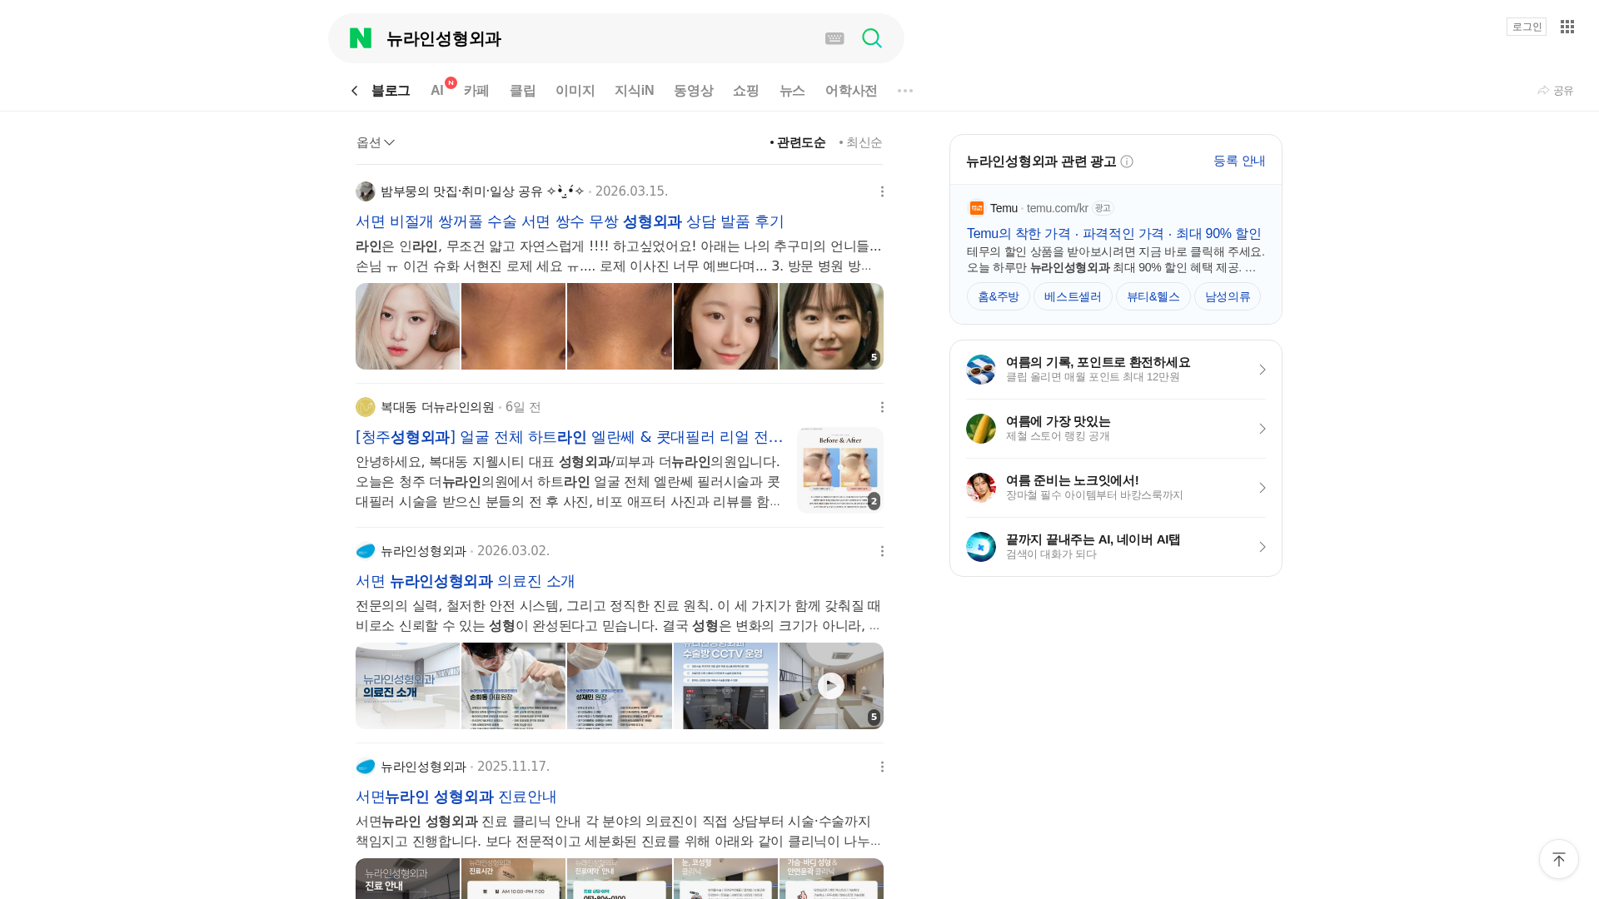
Task: Sort results by 관련도순
Action: pos(798,143)
